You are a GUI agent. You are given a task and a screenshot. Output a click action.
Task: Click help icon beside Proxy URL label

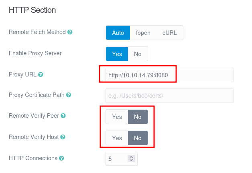point(41,74)
